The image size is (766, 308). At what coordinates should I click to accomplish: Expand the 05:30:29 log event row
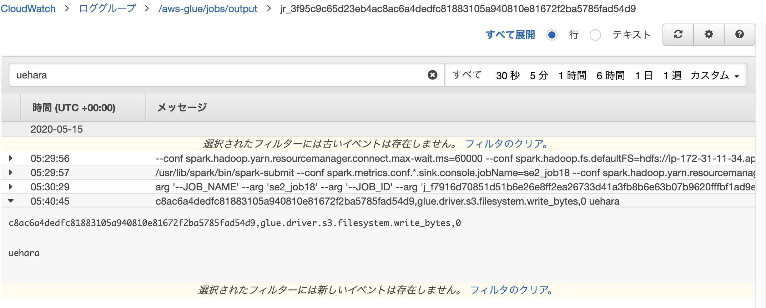click(11, 186)
